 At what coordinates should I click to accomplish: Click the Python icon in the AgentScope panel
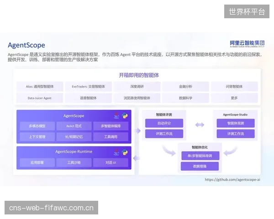point(125,115)
